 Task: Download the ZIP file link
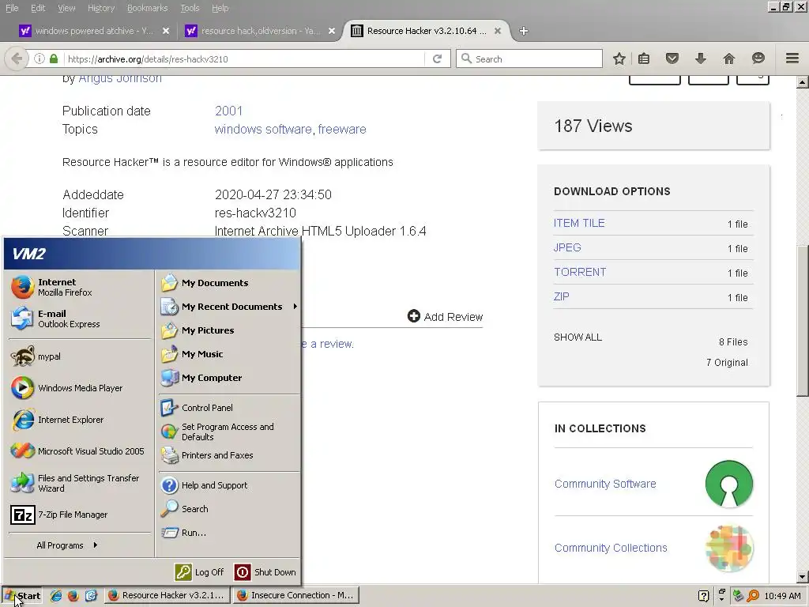[562, 297]
